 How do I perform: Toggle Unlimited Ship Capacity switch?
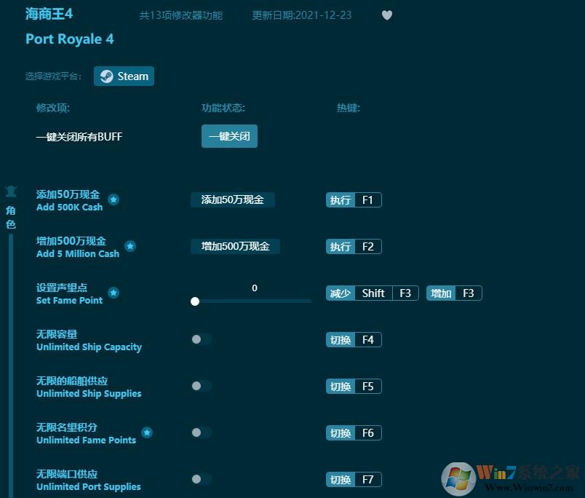(202, 339)
